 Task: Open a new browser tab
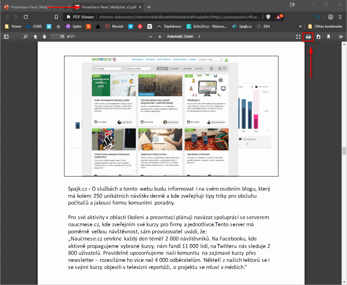click(149, 7)
